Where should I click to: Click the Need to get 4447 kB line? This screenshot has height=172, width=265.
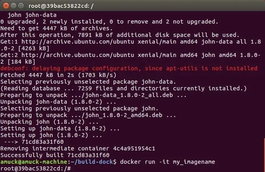click(x=56, y=28)
